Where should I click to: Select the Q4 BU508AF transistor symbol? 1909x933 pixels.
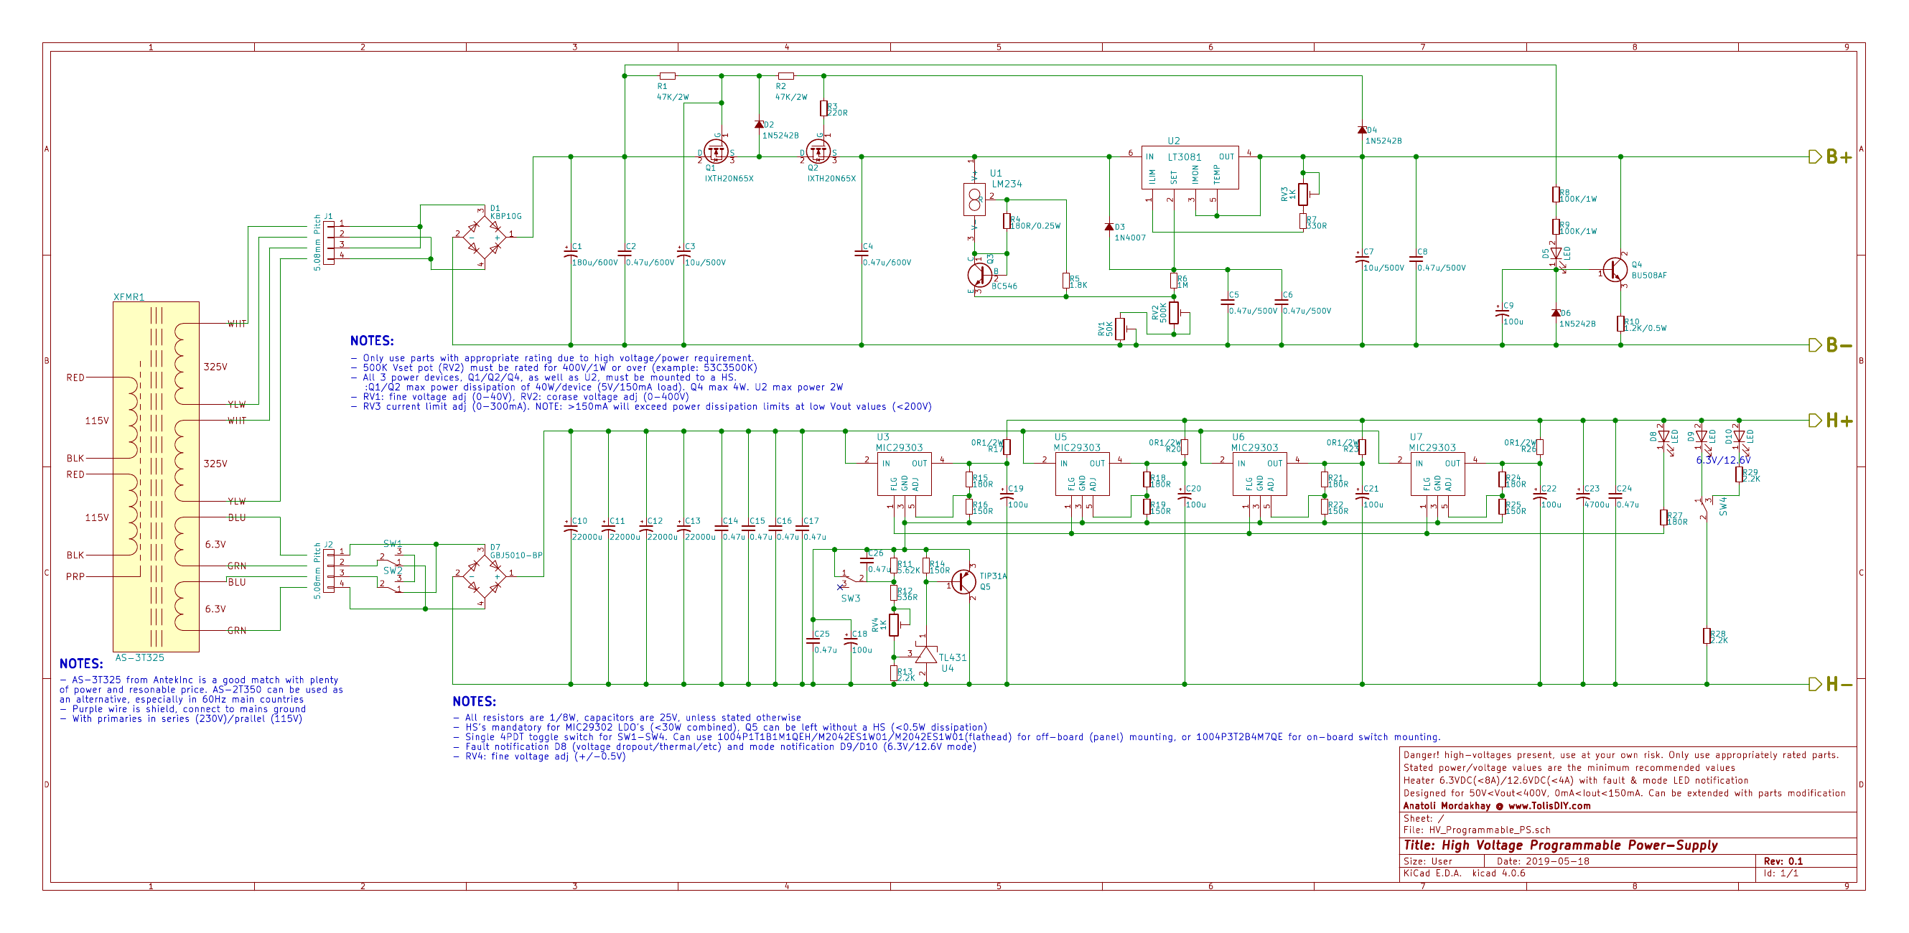pyautogui.click(x=1614, y=271)
